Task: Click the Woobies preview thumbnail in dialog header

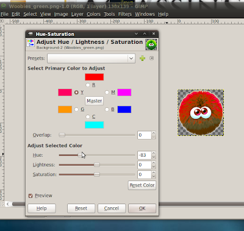Action: click(x=151, y=44)
